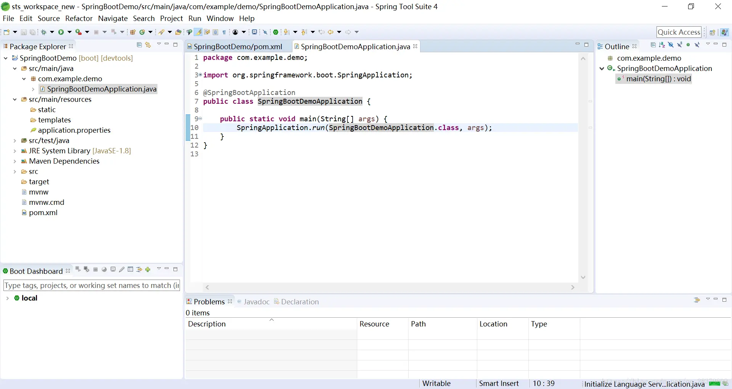Screen dimensions: 732x389
Task: Expand the Maven Dependencies node
Action: click(x=15, y=161)
